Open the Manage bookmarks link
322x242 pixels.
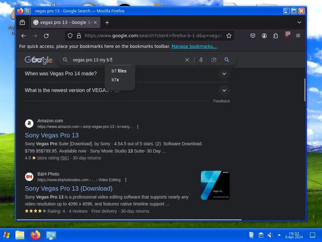click(194, 47)
